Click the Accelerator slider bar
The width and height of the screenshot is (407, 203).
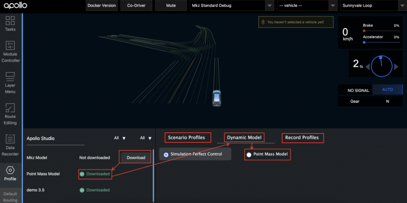[x=381, y=42]
